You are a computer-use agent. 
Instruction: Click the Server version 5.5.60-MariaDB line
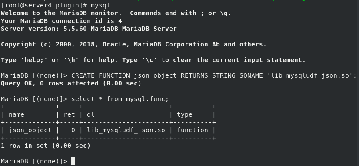click(x=89, y=29)
